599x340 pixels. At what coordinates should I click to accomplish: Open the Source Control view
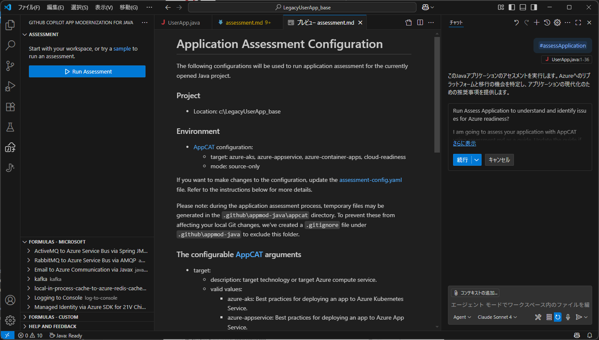click(10, 66)
